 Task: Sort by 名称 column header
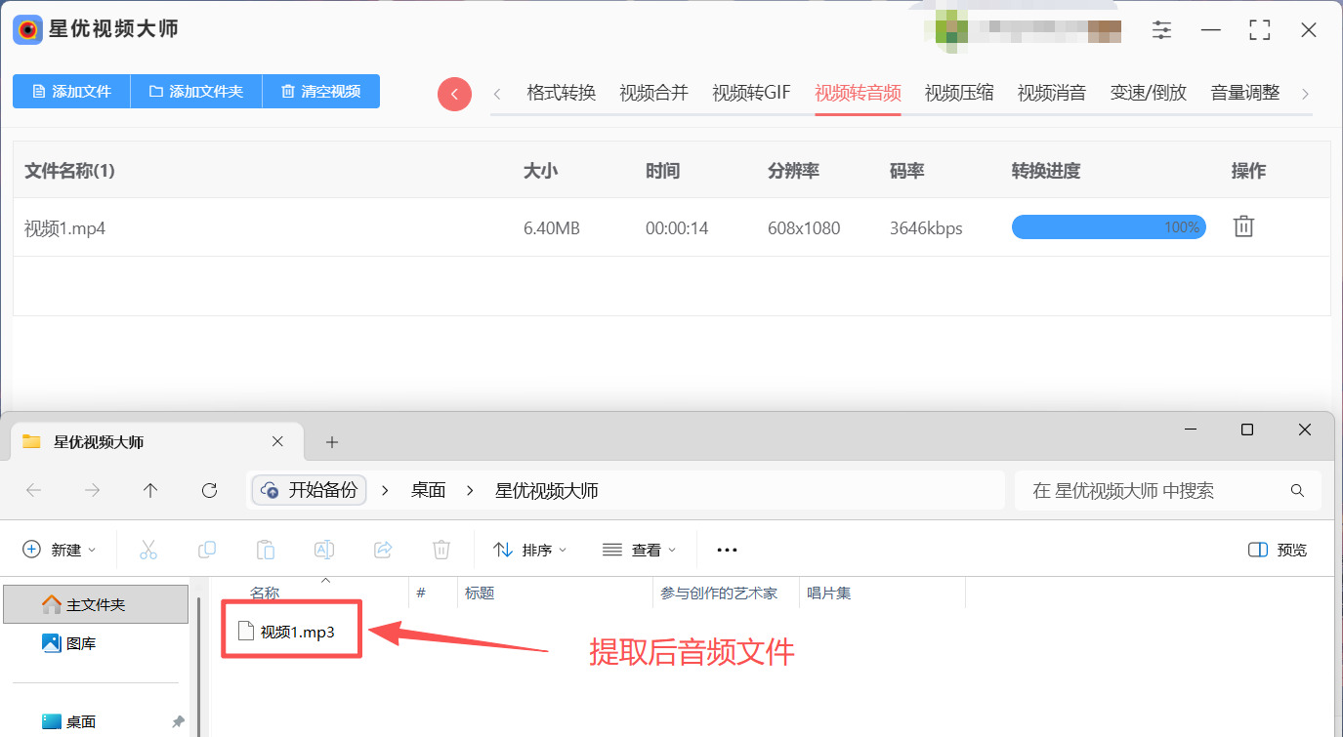pyautogui.click(x=266, y=593)
